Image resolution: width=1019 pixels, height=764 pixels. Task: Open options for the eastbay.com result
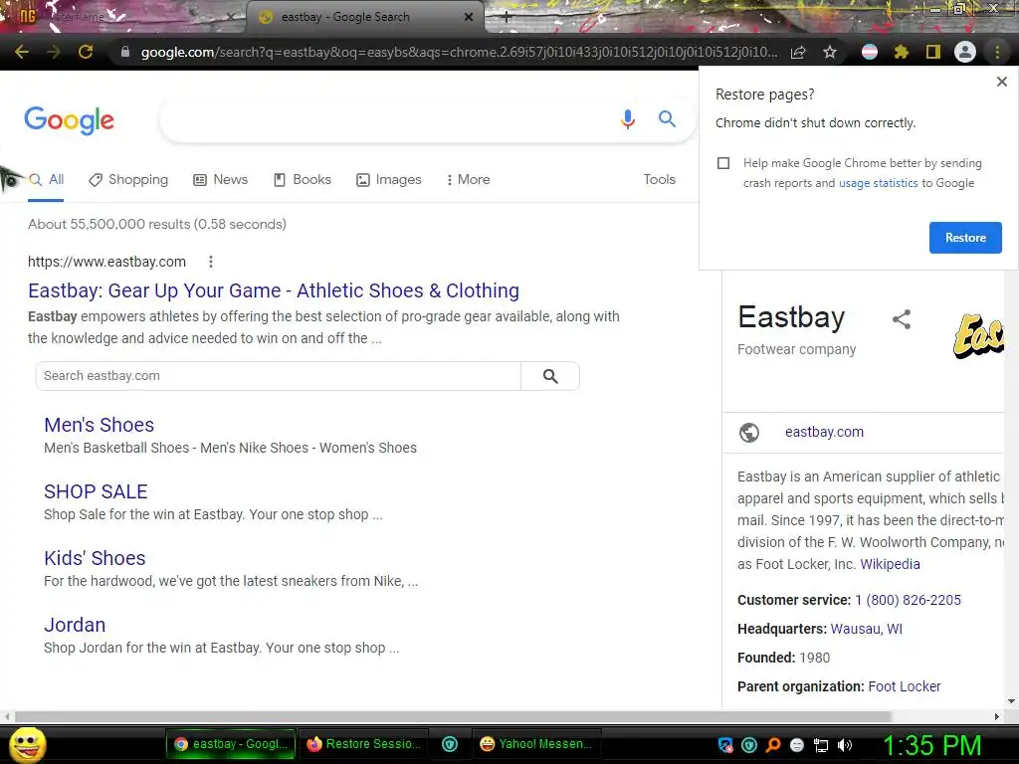pos(210,262)
